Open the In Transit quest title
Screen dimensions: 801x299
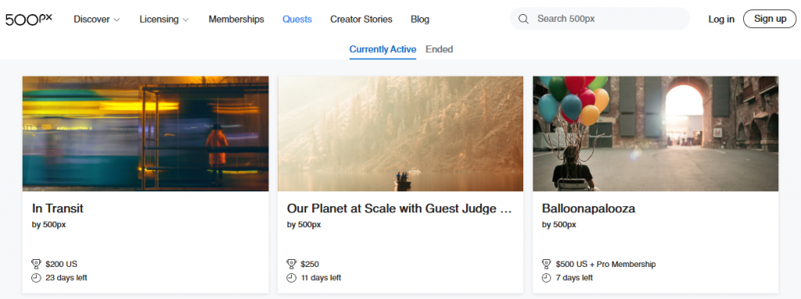[58, 208]
